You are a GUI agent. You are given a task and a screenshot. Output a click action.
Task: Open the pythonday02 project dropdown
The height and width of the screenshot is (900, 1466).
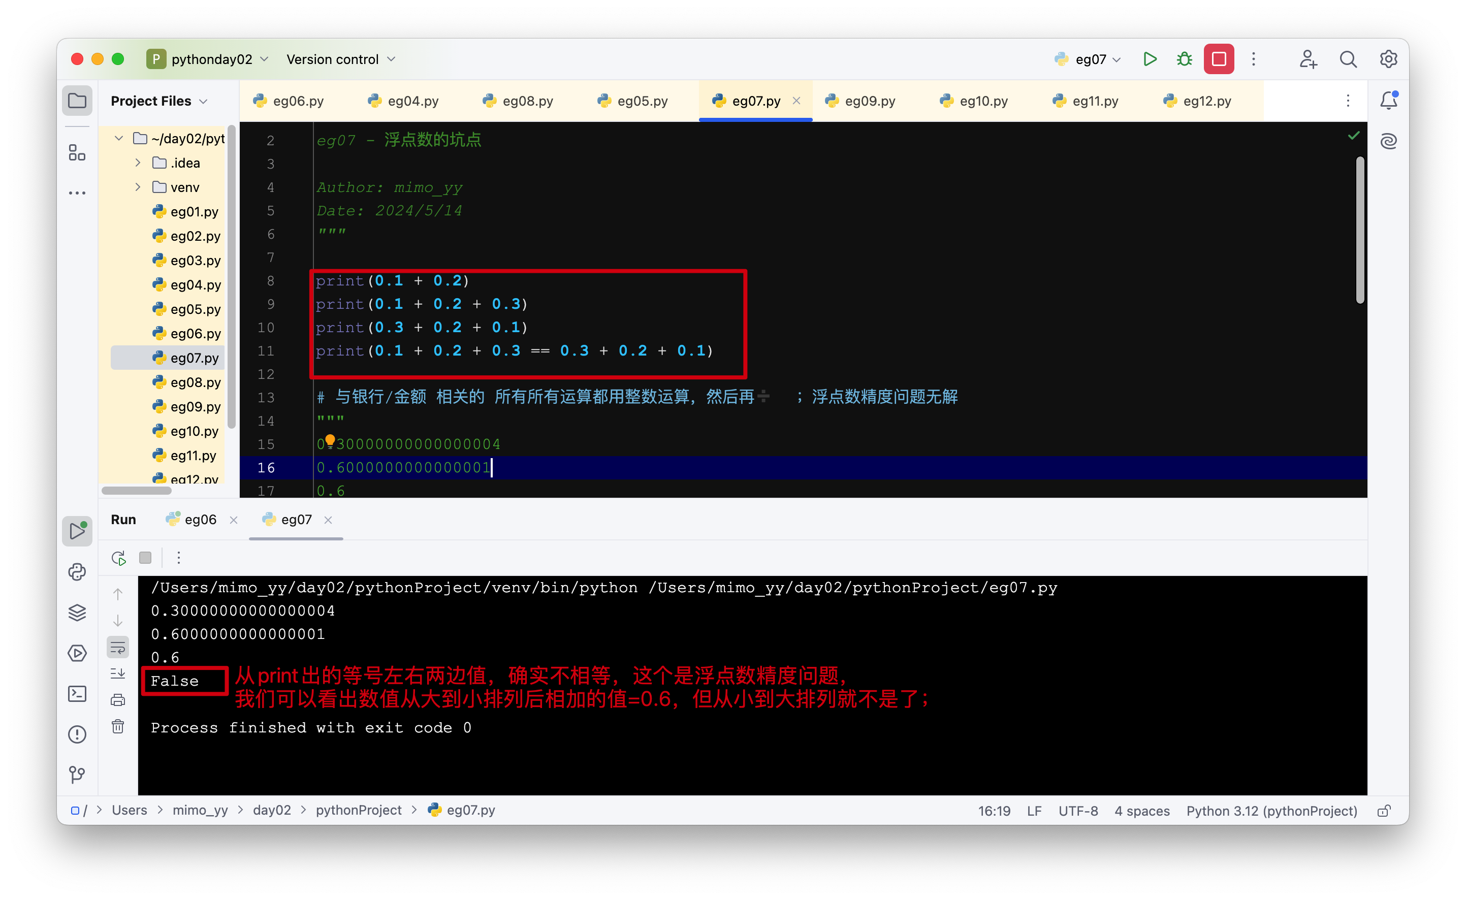(208, 59)
